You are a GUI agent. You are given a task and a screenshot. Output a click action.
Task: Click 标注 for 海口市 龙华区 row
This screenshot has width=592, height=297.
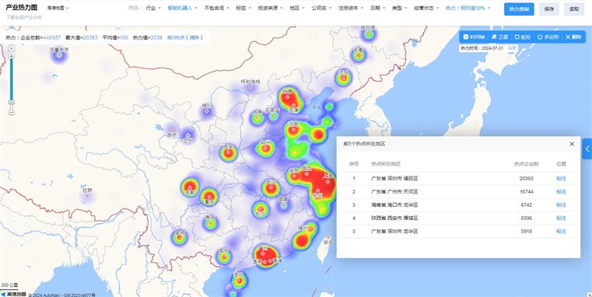tap(561, 205)
